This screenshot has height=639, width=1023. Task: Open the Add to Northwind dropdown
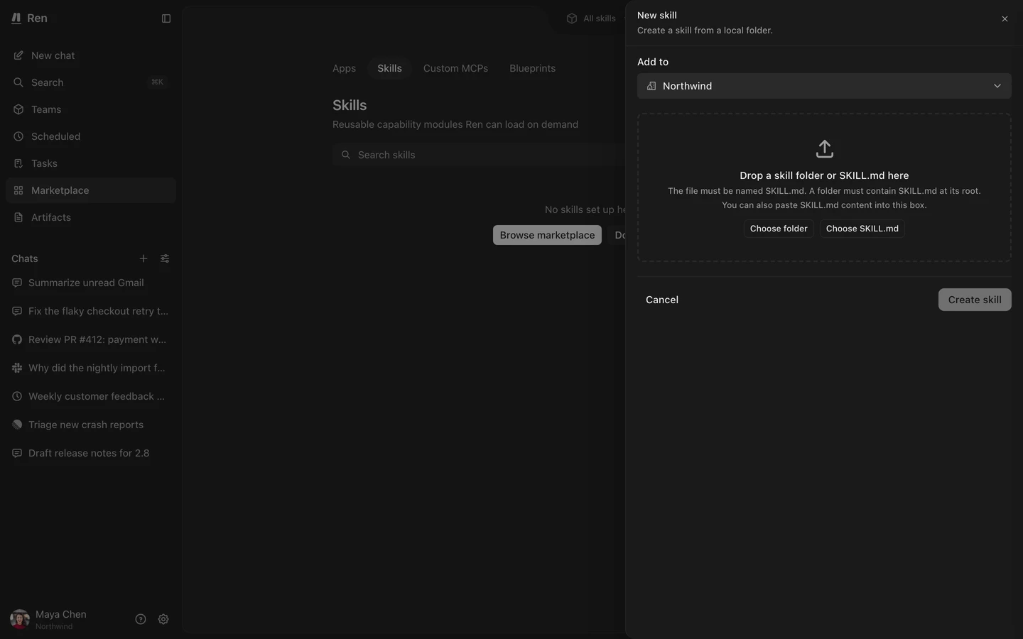824,86
